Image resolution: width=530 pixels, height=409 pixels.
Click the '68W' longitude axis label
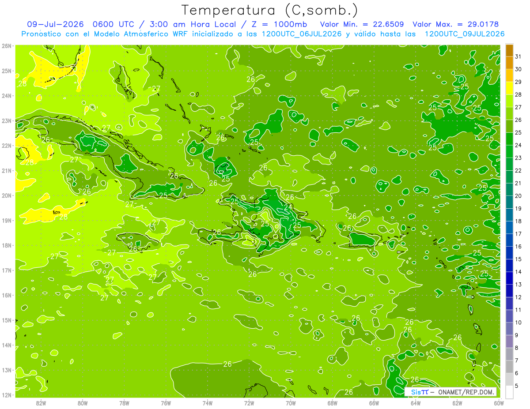(x=332, y=402)
